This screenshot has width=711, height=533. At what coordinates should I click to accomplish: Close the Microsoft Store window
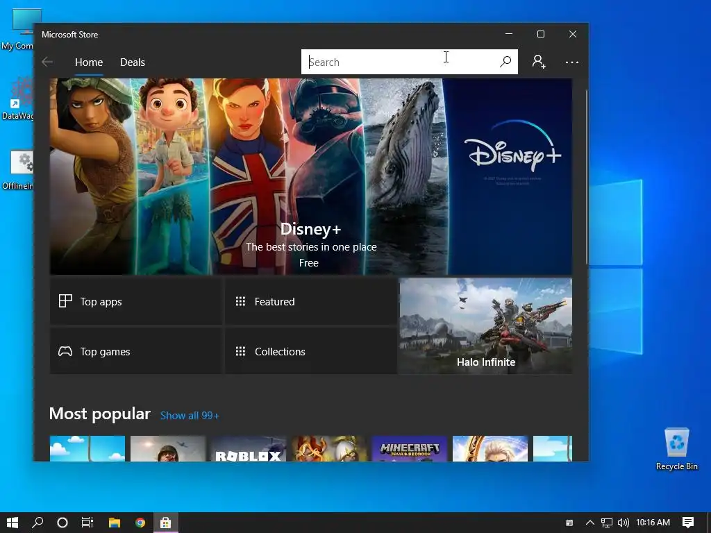pos(573,34)
